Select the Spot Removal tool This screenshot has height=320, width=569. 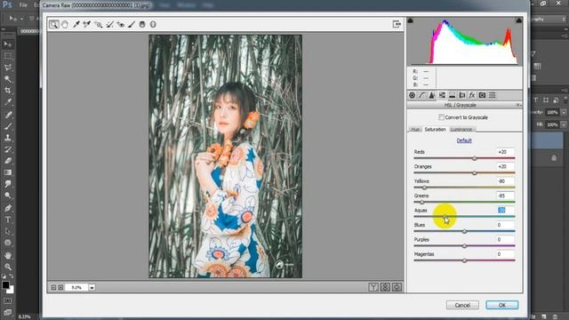point(109,24)
